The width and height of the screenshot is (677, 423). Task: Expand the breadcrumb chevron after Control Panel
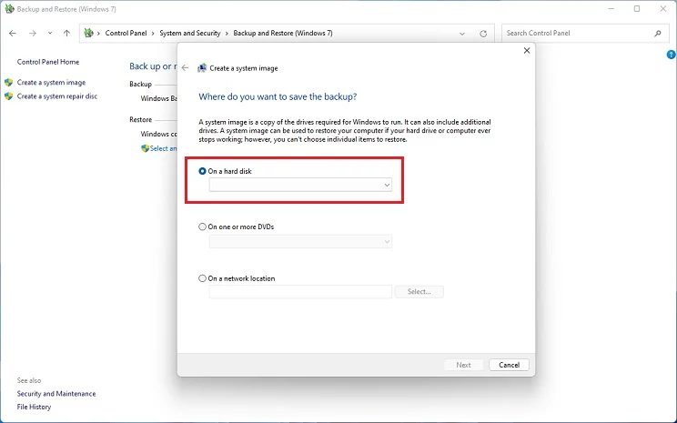point(153,34)
